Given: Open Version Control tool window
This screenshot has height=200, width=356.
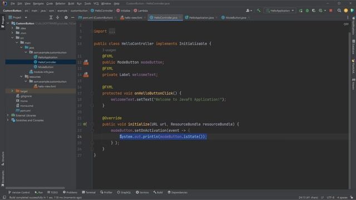Looking at the screenshot, I should pyautogui.click(x=19, y=192).
